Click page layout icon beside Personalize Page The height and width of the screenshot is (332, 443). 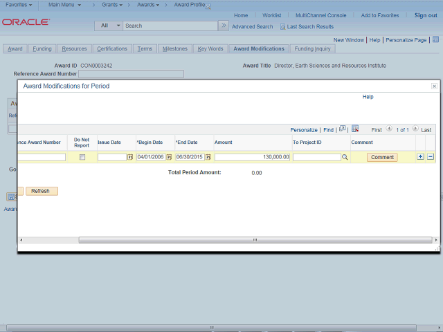tap(435, 39)
